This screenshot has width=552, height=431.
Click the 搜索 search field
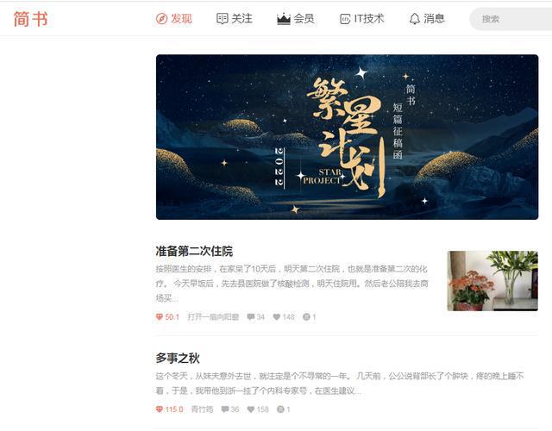pyautogui.click(x=511, y=19)
